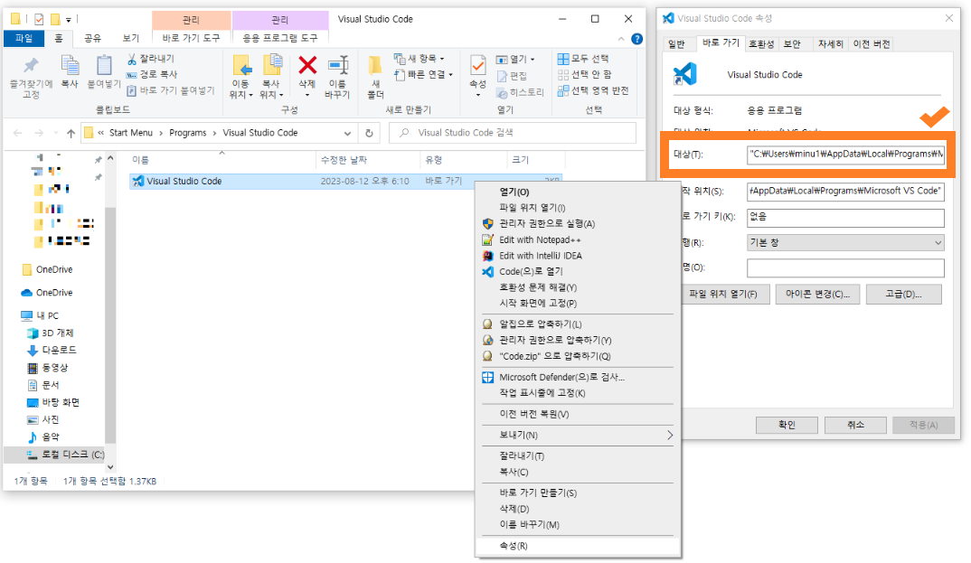Click the New folder (새 폴더) icon
This screenshot has height=563, width=971.
point(374,65)
